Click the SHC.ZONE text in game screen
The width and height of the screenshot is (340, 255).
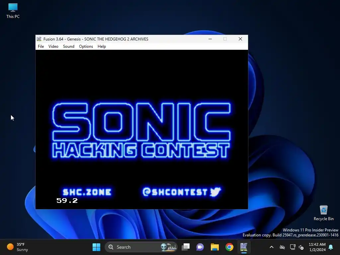point(87,192)
